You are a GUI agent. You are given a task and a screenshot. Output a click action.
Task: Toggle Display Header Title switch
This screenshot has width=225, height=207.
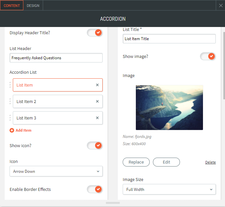95,33
